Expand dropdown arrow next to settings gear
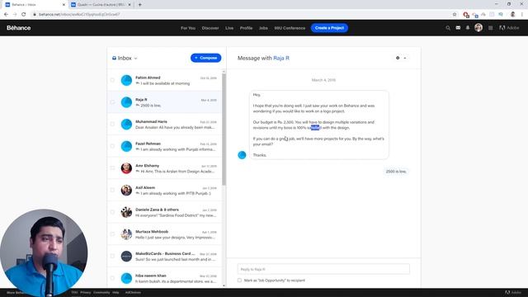The height and width of the screenshot is (297, 528). [405, 59]
